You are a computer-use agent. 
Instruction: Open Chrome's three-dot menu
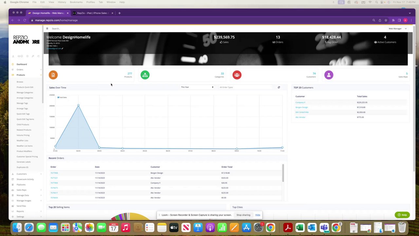pyautogui.click(x=411, y=20)
